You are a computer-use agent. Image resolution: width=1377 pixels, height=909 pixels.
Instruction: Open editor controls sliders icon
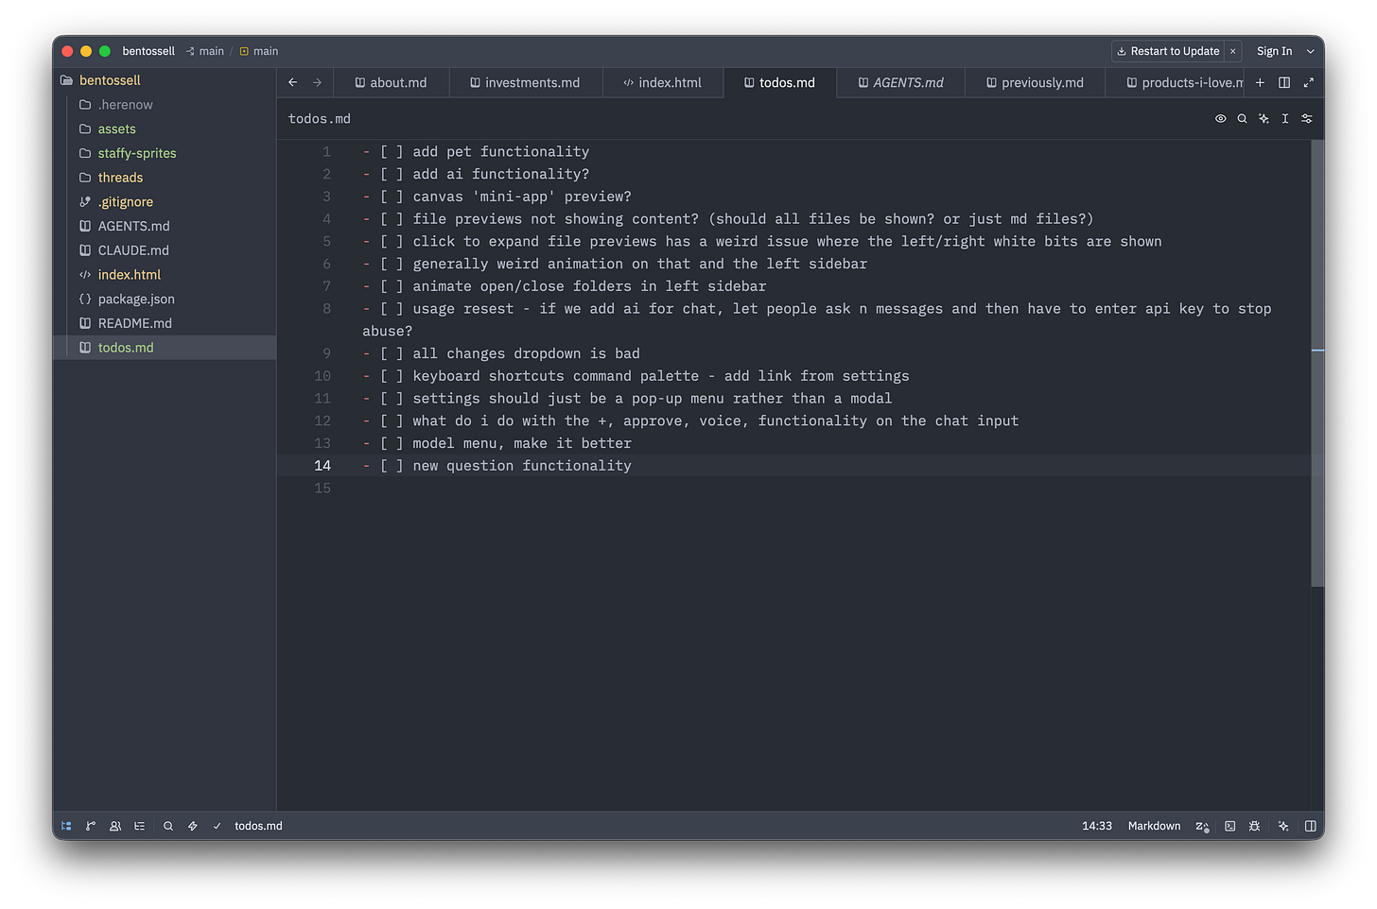click(1307, 119)
